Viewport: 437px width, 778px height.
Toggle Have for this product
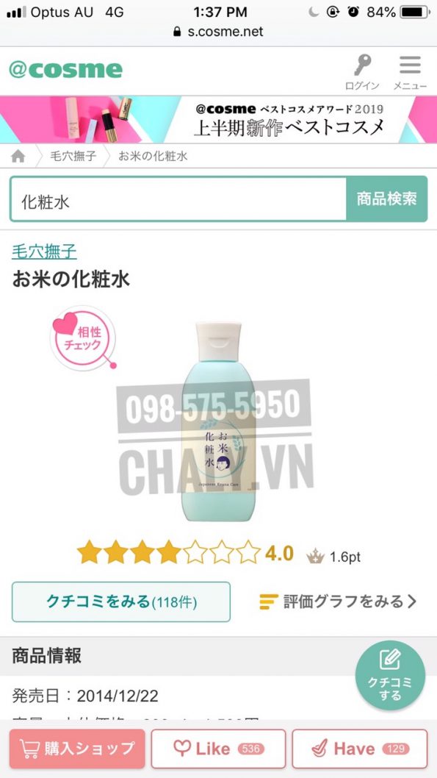coord(360,749)
